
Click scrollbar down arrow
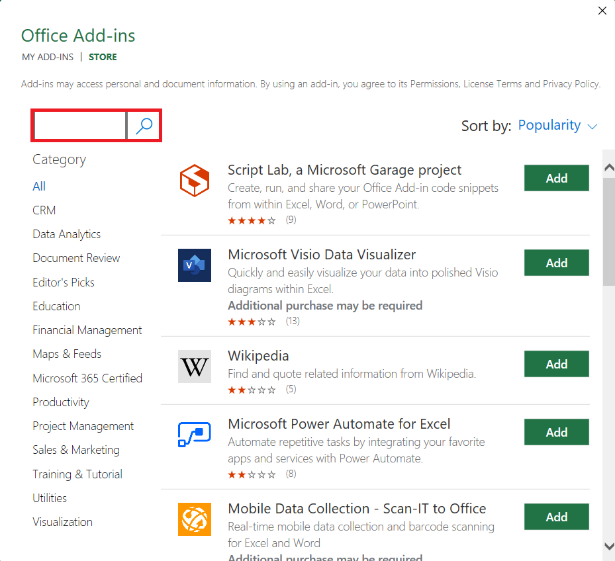pyautogui.click(x=609, y=546)
